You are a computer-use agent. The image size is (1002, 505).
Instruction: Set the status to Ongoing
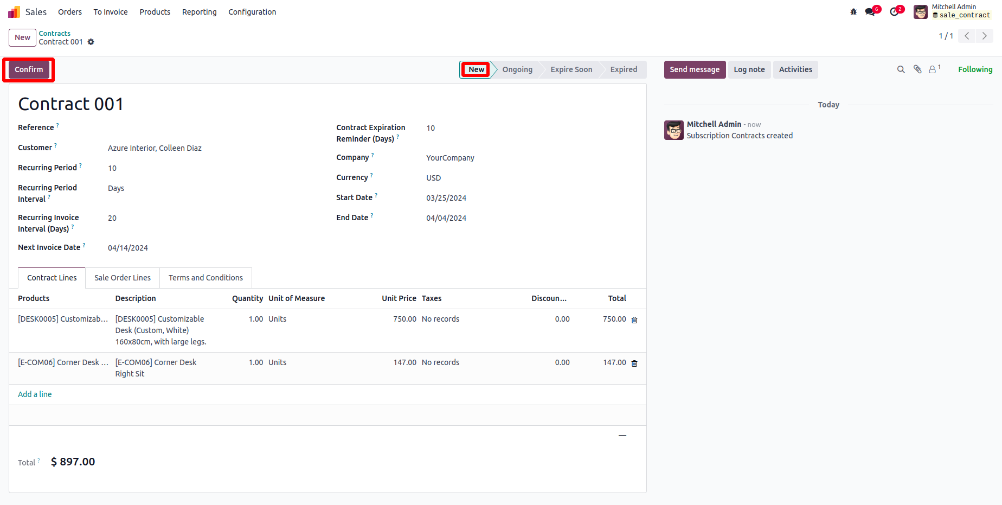(x=517, y=69)
